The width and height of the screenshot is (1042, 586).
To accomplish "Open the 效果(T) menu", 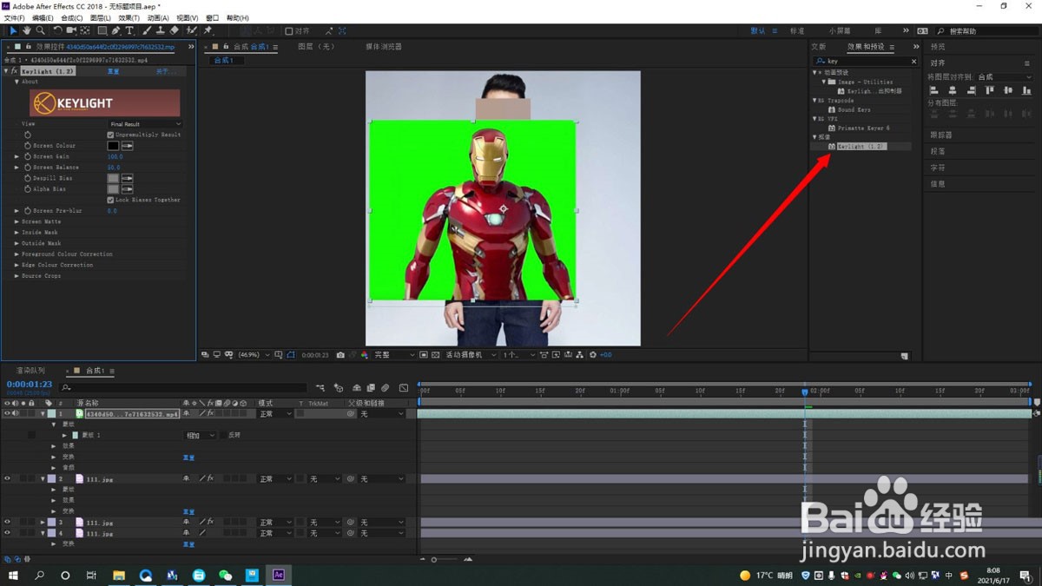I will pos(129,18).
